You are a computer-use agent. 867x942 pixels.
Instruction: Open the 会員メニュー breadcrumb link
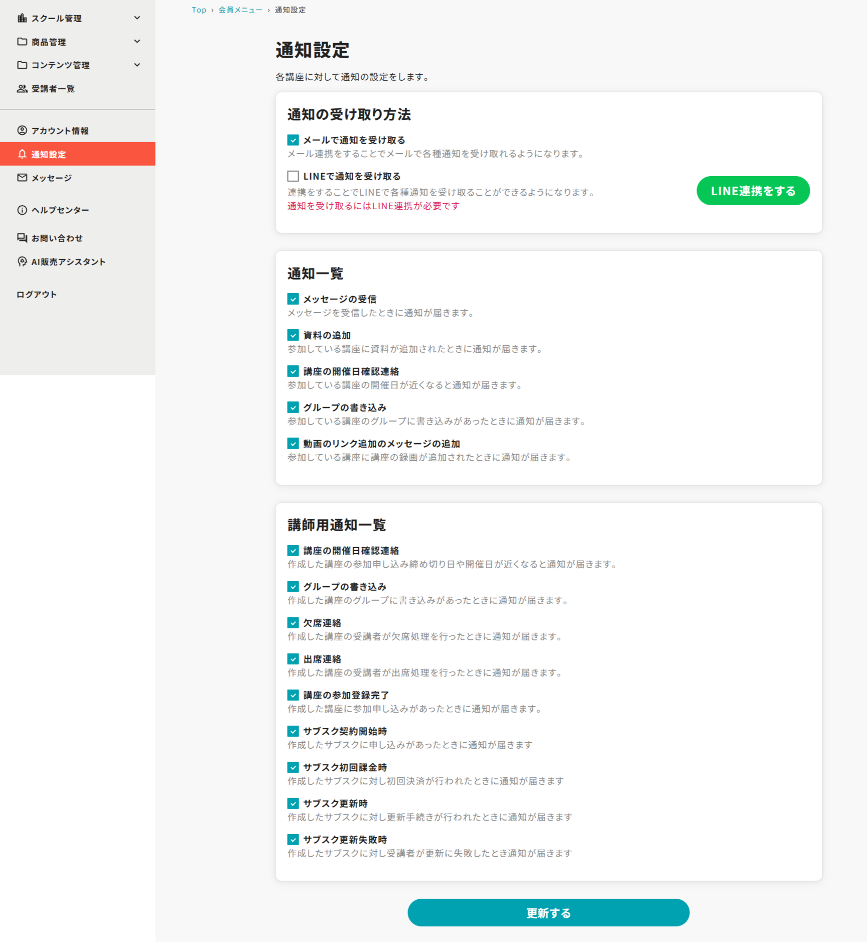pyautogui.click(x=240, y=10)
